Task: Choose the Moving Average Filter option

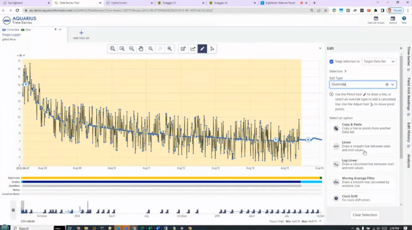Action: click(x=363, y=182)
